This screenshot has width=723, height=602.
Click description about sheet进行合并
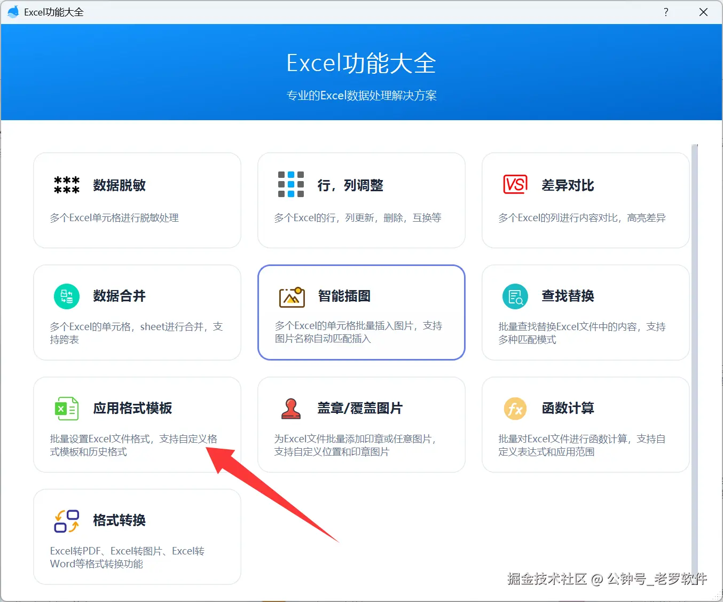click(x=136, y=333)
